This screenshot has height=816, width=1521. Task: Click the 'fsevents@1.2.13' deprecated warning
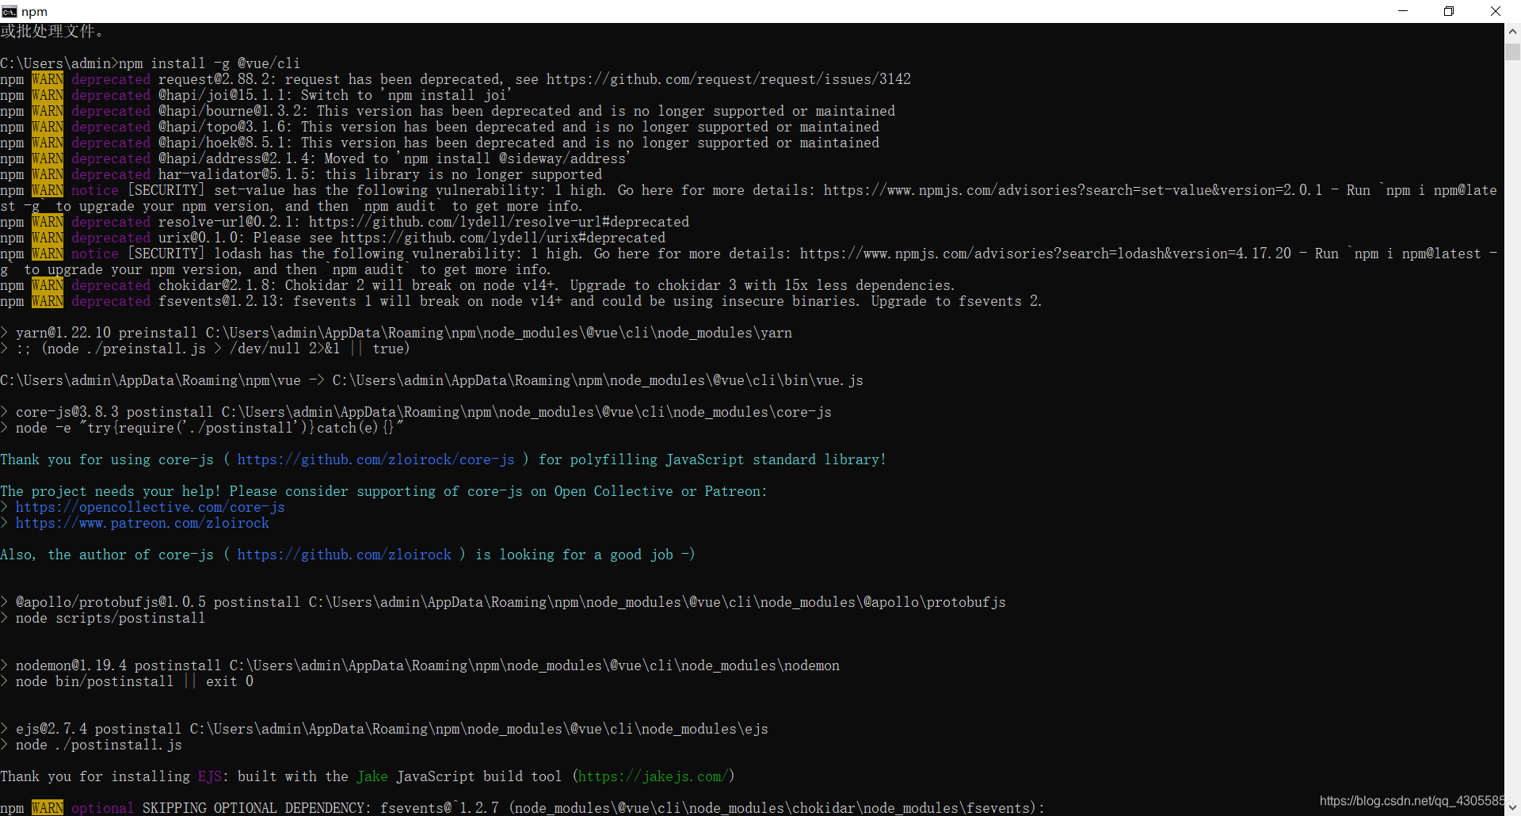[x=521, y=301]
